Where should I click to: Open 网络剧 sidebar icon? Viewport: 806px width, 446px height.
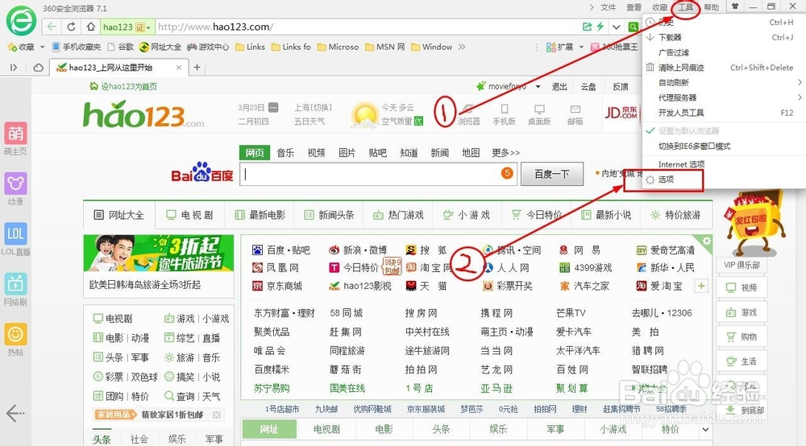(15, 284)
